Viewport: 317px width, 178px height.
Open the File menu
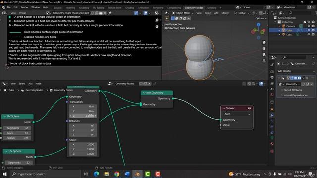click(9, 7)
